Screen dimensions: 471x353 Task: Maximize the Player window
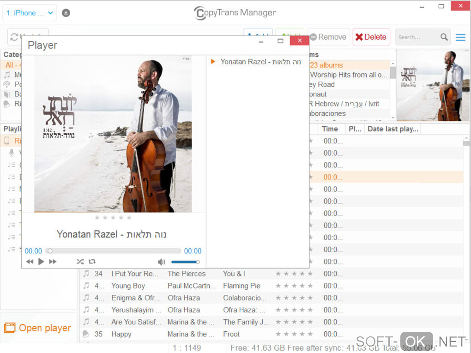click(280, 41)
